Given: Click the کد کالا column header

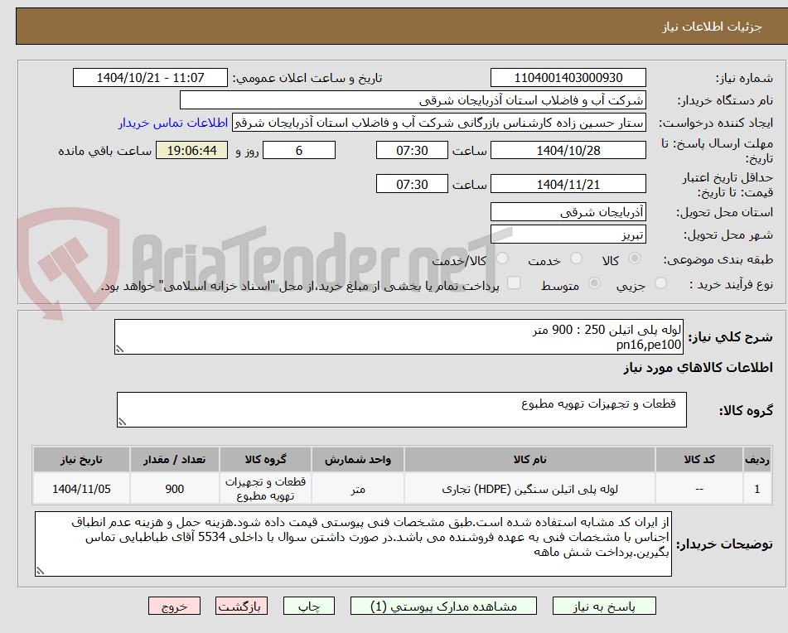Looking at the screenshot, I should pyautogui.click(x=699, y=459).
